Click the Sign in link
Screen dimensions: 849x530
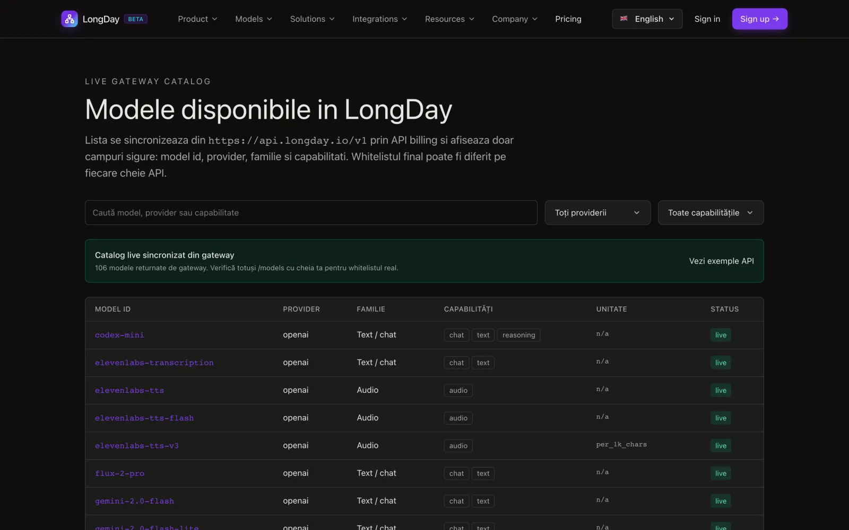(x=707, y=19)
